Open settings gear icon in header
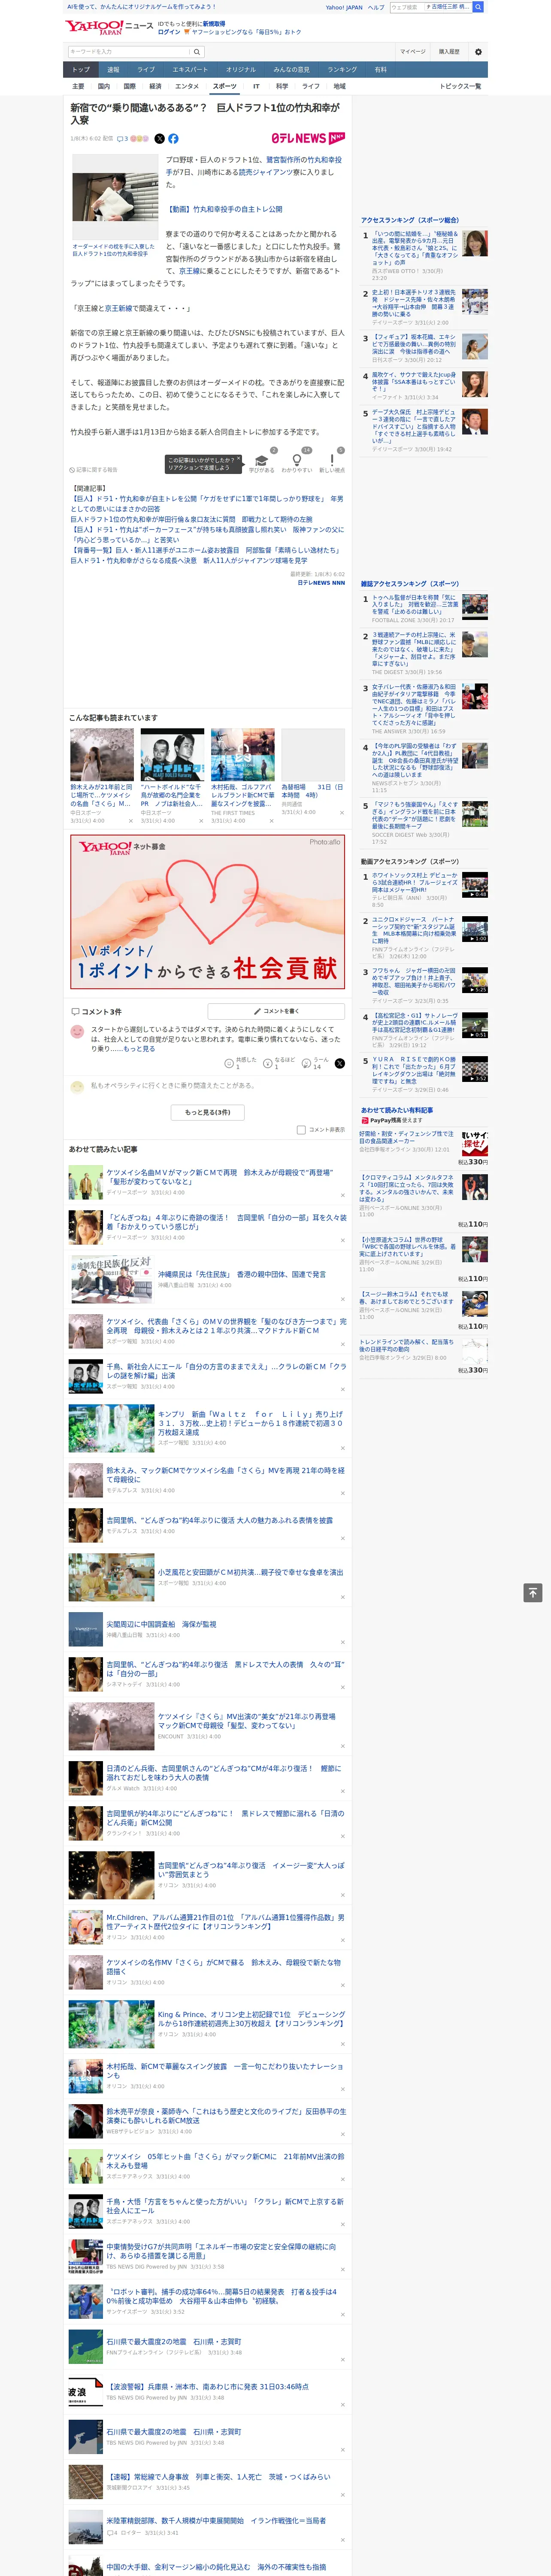Screen dimensions: 551x2576 coord(478,51)
